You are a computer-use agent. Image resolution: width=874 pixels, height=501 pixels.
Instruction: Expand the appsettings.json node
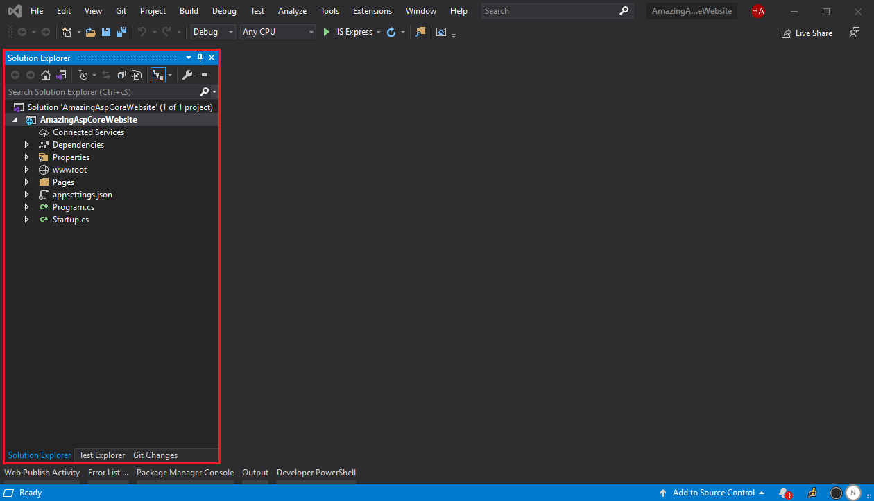point(26,195)
